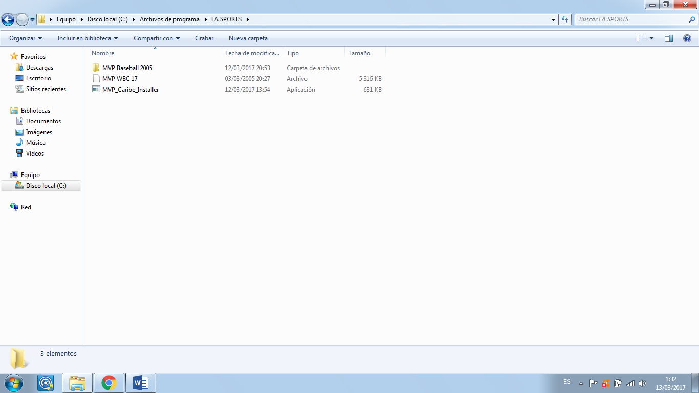The height and width of the screenshot is (393, 699).
Task: Open the Organizar dropdown menu
Action: (x=26, y=38)
